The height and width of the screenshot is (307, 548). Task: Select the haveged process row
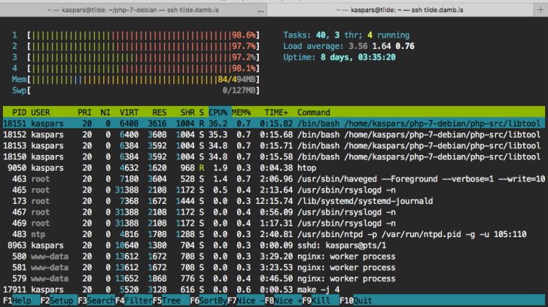click(274, 179)
